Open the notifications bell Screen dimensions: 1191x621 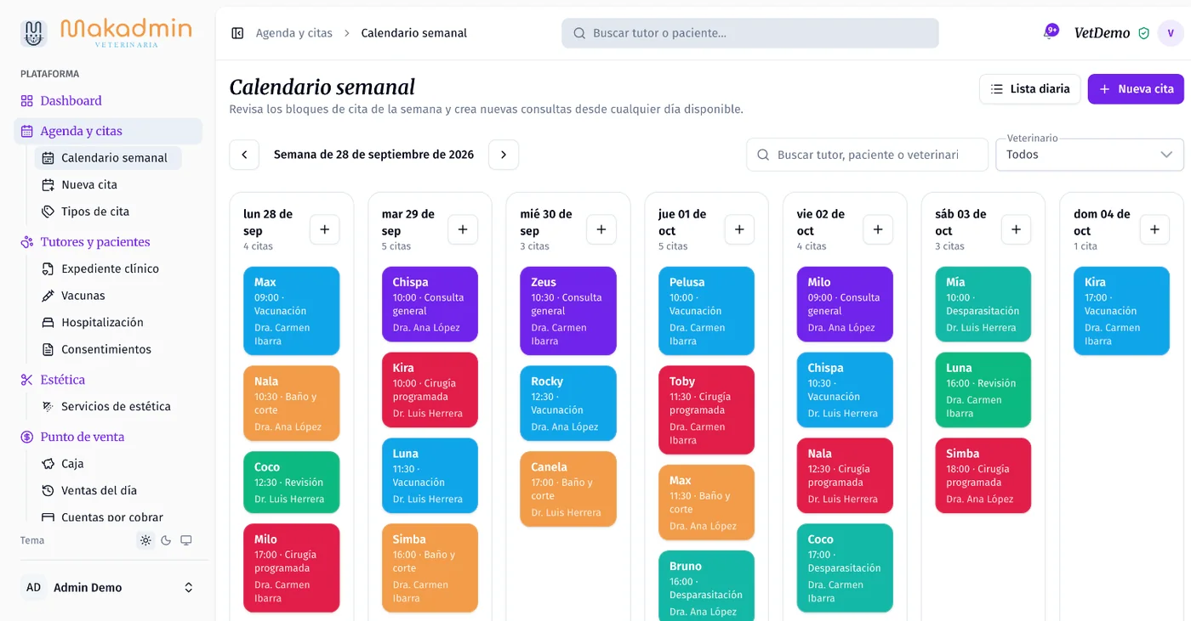click(1050, 33)
